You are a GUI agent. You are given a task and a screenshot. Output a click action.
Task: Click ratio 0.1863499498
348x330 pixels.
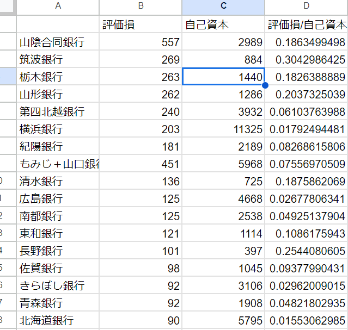pyautogui.click(x=306, y=42)
